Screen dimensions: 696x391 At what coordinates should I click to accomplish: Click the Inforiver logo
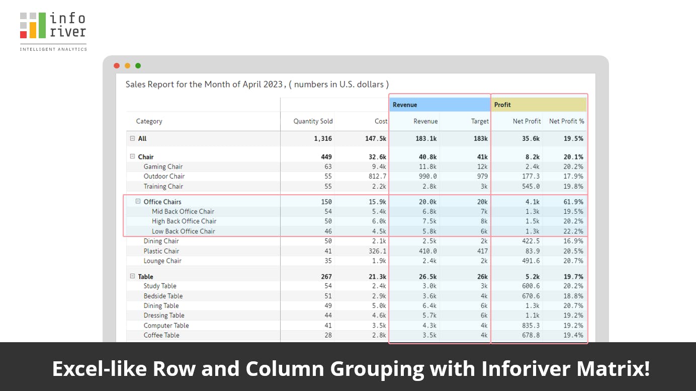click(x=53, y=31)
